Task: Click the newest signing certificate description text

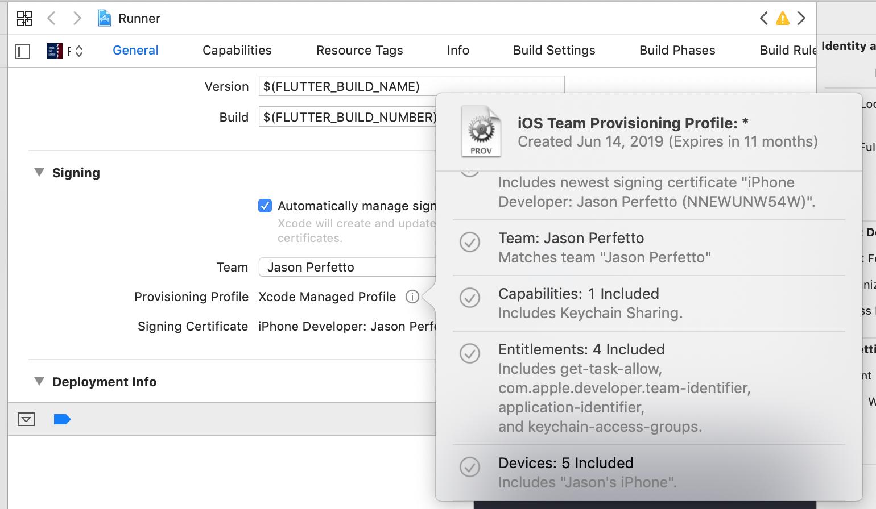Action: (x=657, y=192)
